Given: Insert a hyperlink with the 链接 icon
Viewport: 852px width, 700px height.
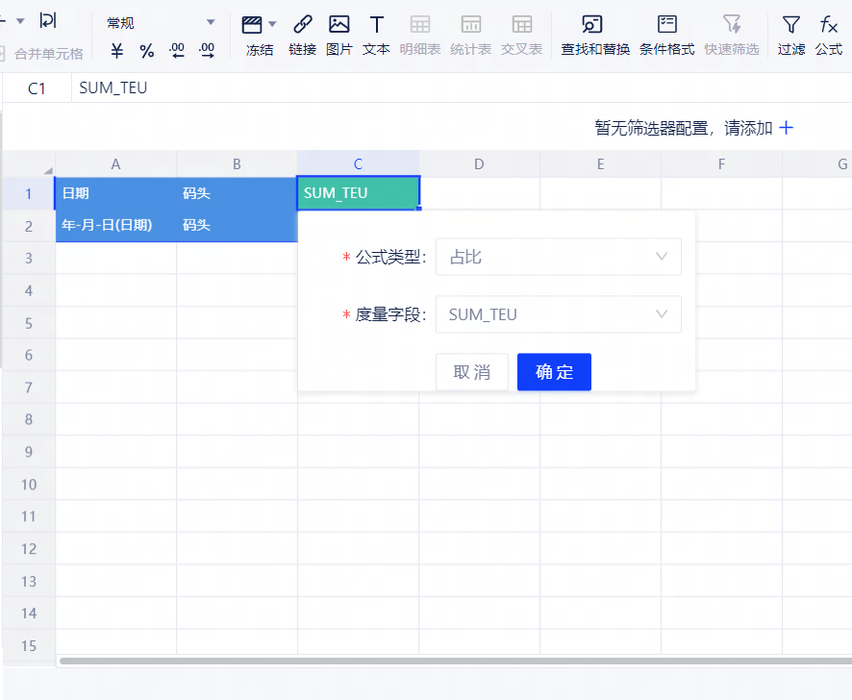Looking at the screenshot, I should click(x=302, y=25).
